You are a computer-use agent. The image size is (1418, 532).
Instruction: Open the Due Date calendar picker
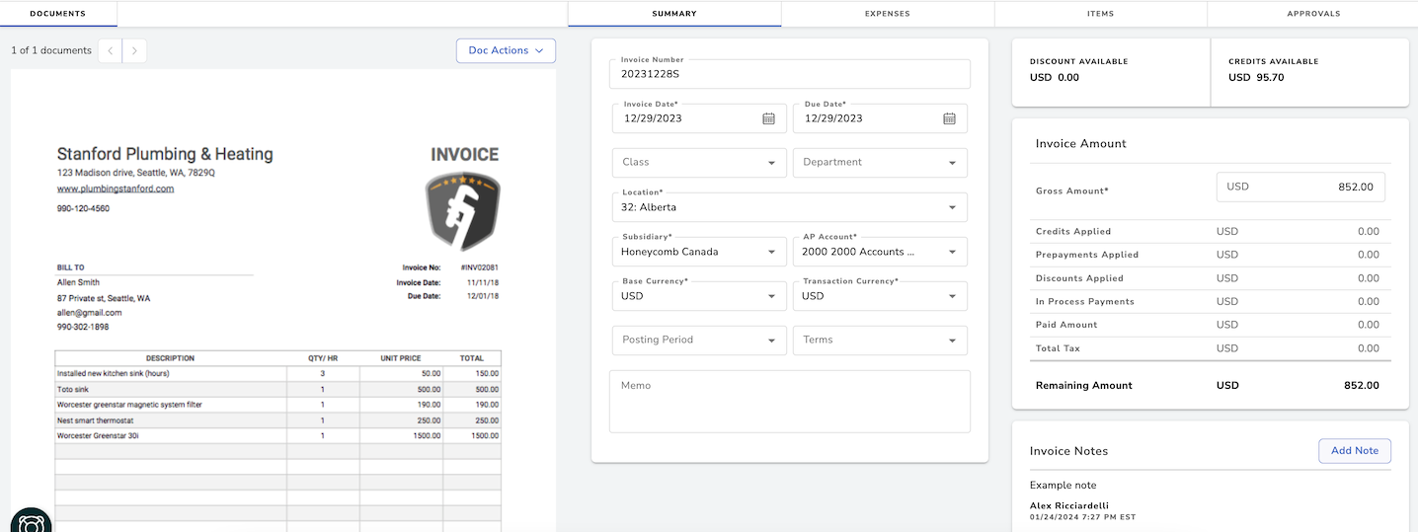(x=949, y=118)
